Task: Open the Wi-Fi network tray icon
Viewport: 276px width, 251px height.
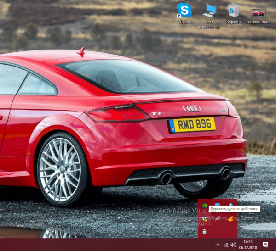Action: [226, 245]
